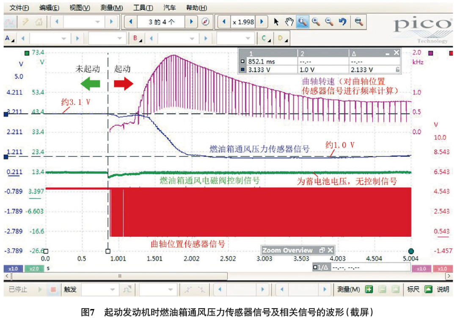The image size is (457, 320).
Task: Open the buffer navigator compass icon
Action: [x=206, y=22]
